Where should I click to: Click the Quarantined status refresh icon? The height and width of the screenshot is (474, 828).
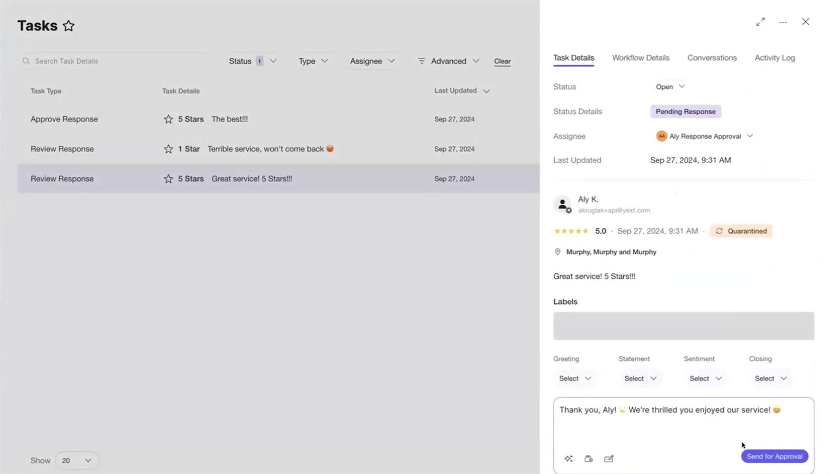719,231
